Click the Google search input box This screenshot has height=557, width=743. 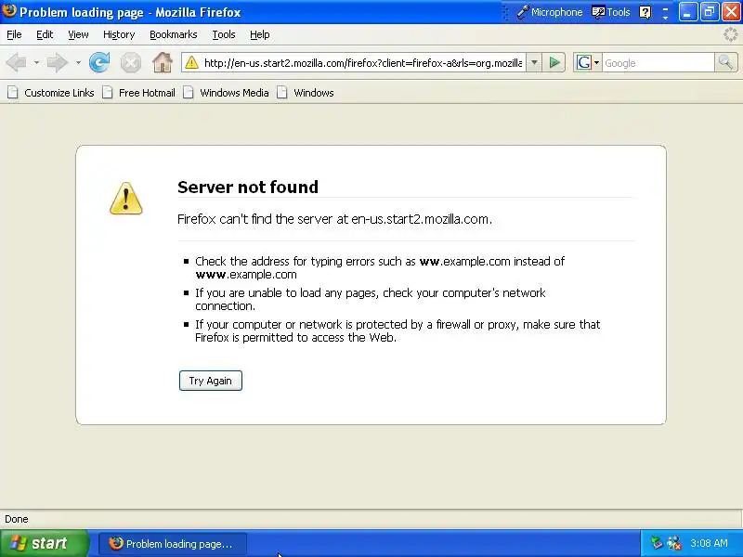coord(658,62)
